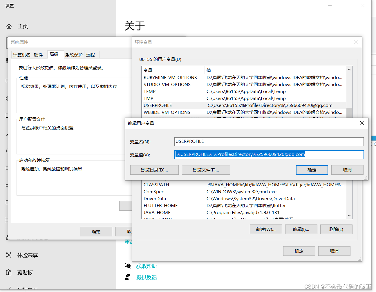
Task: Click Delete system variable button
Action: pyautogui.click(x=336, y=229)
